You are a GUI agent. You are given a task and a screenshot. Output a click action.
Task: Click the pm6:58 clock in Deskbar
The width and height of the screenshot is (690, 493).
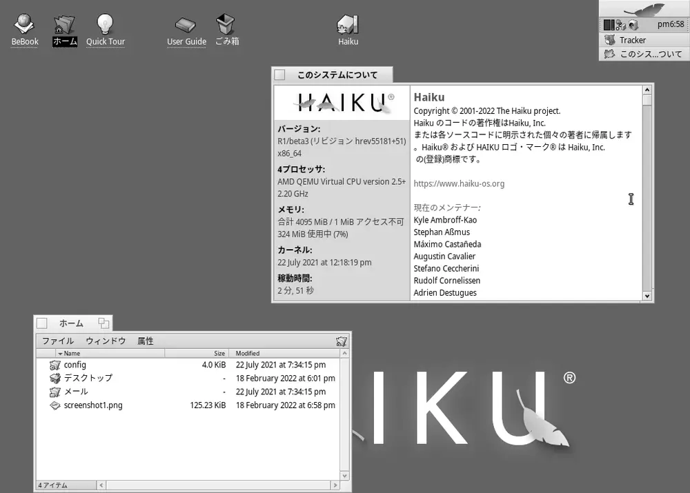point(671,25)
